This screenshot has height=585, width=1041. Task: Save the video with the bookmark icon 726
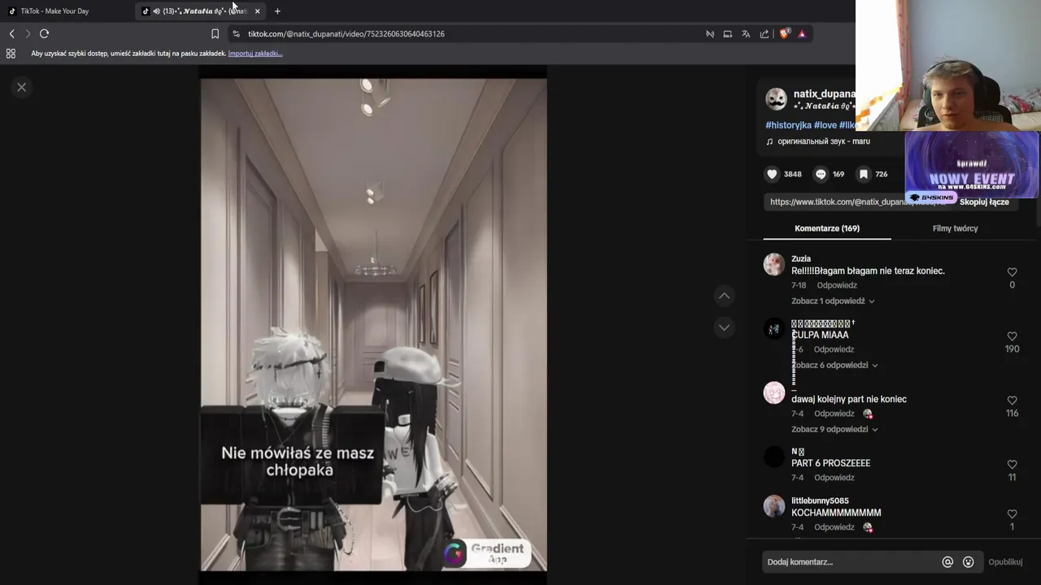[x=864, y=174]
